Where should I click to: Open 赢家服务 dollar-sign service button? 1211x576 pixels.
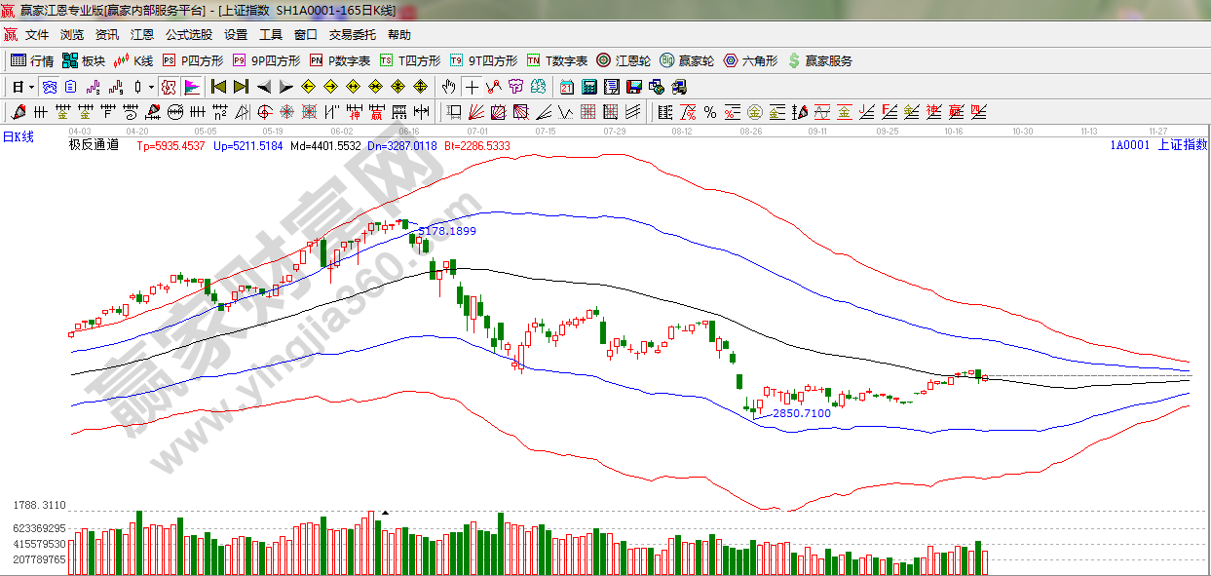tap(819, 60)
